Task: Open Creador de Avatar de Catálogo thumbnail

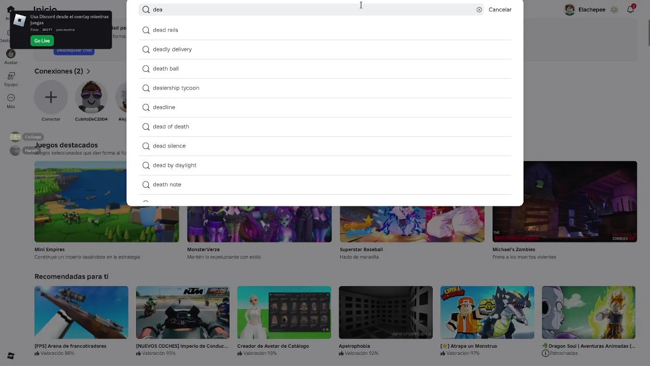Action: [284, 312]
